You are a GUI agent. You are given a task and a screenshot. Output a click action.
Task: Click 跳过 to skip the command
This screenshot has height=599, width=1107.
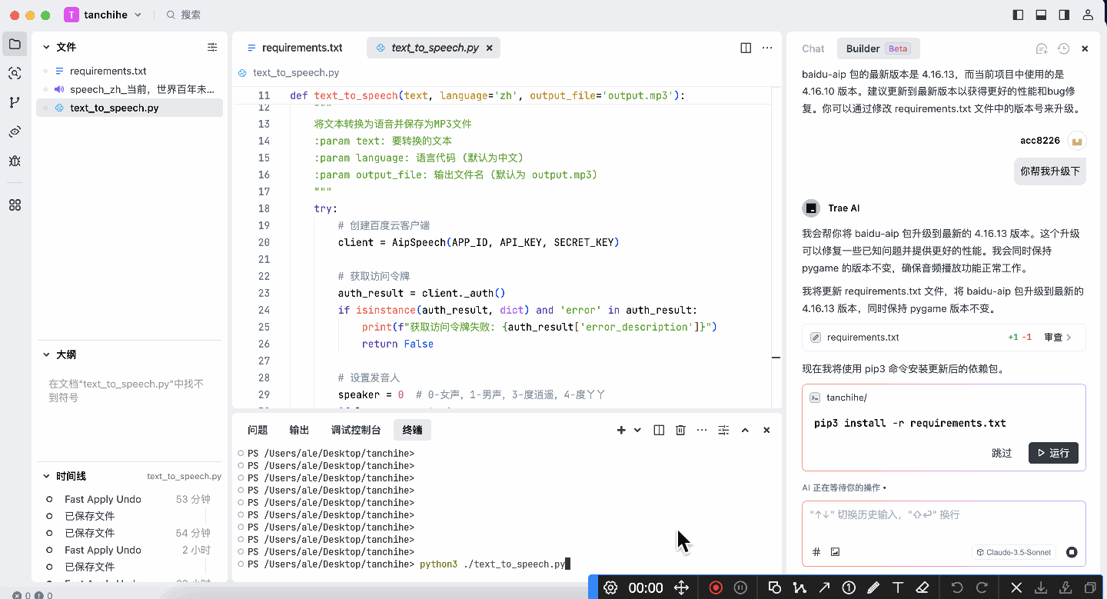pyautogui.click(x=1002, y=453)
